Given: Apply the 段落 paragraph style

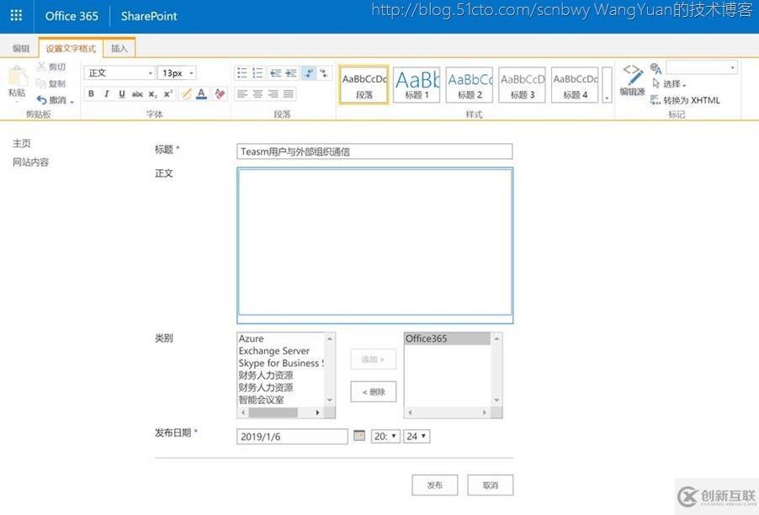Looking at the screenshot, I should pos(364,85).
